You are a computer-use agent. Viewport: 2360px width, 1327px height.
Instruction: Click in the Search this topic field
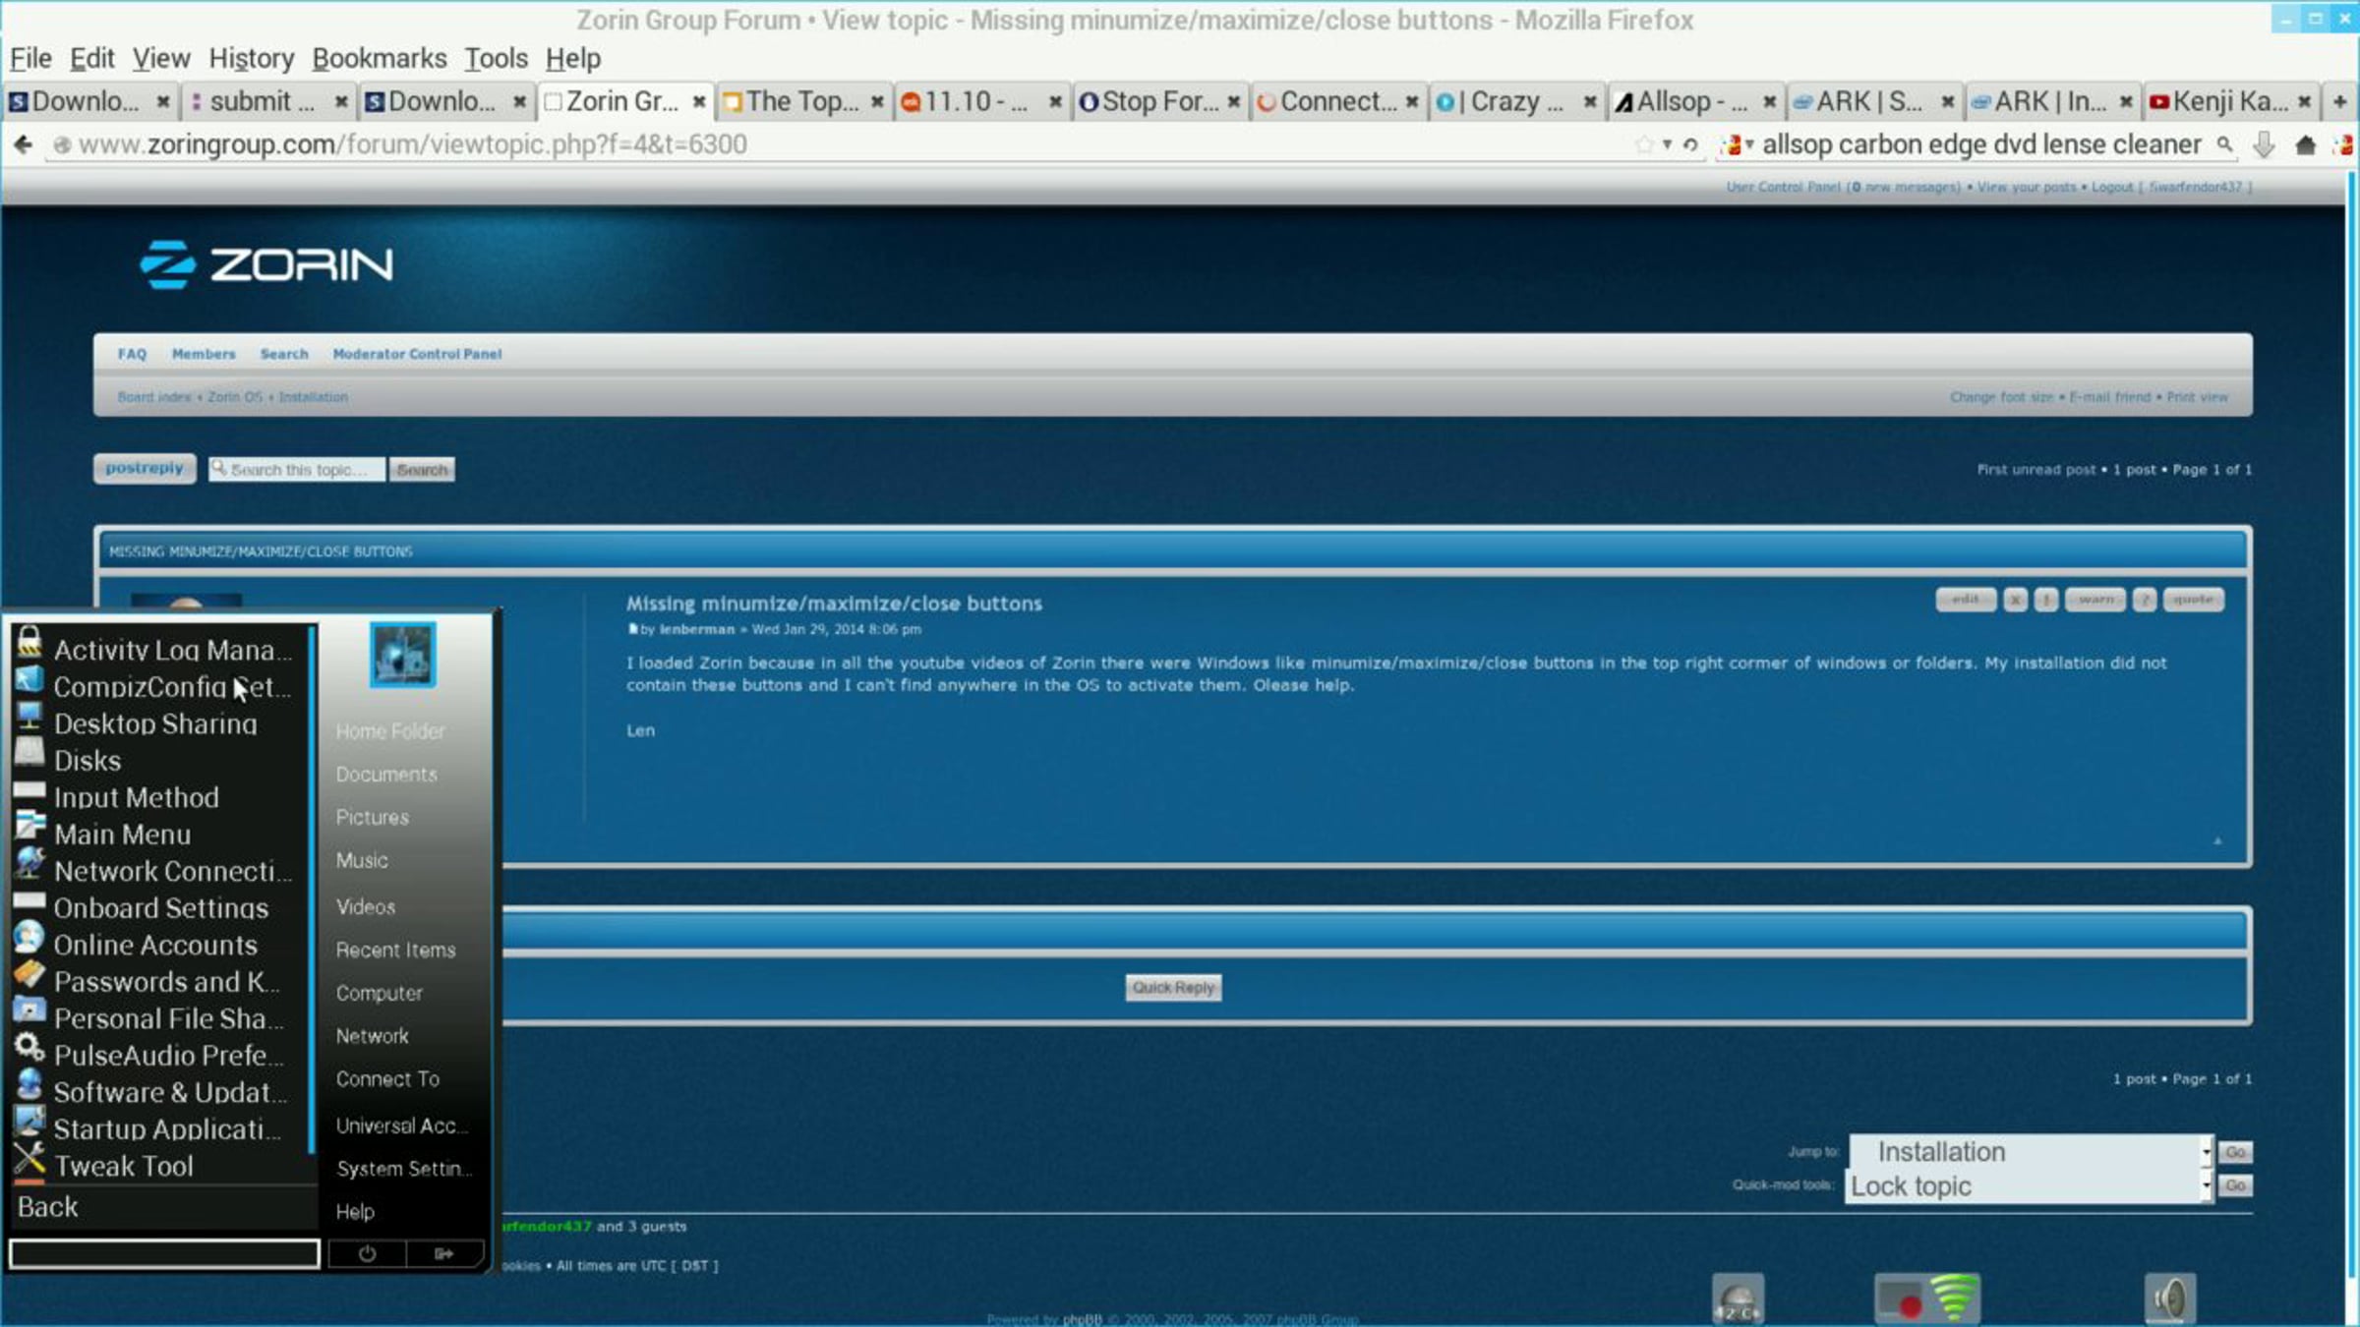pyautogui.click(x=297, y=470)
